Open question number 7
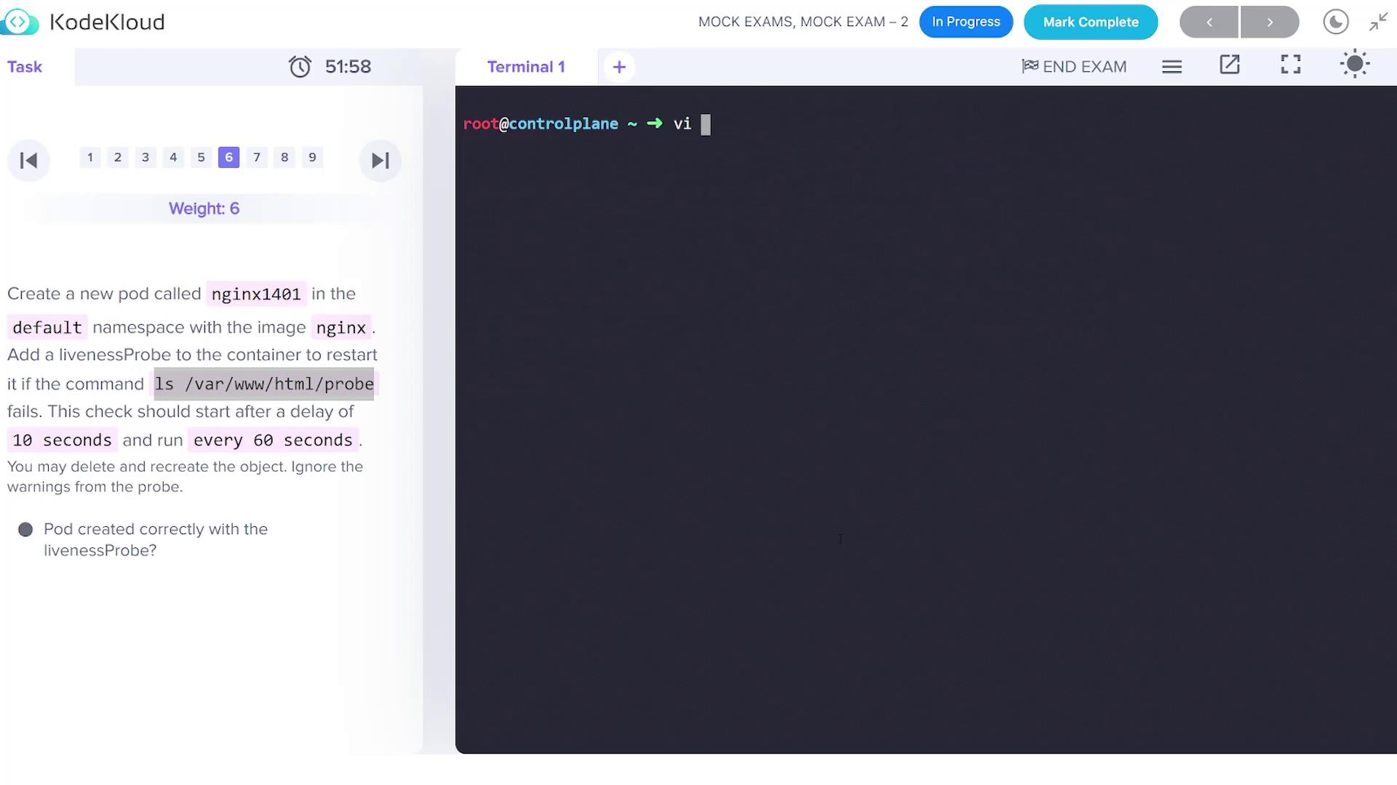 coord(257,158)
